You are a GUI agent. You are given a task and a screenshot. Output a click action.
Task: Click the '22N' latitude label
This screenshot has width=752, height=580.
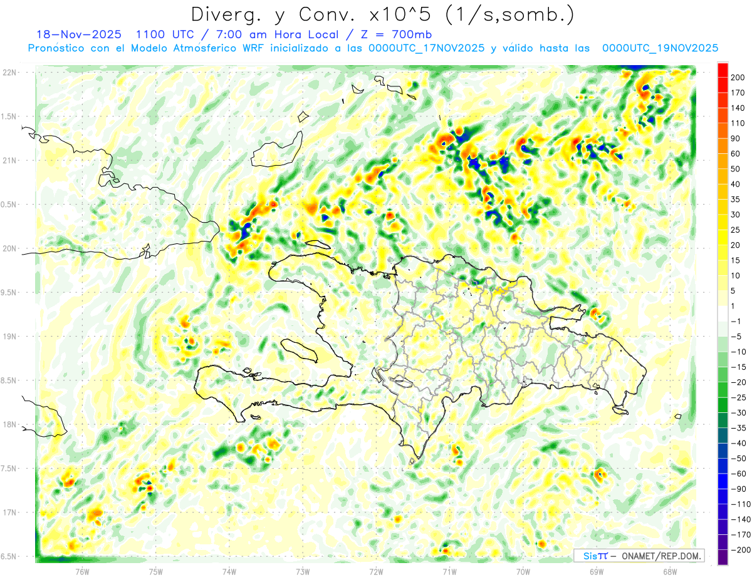tap(9, 73)
